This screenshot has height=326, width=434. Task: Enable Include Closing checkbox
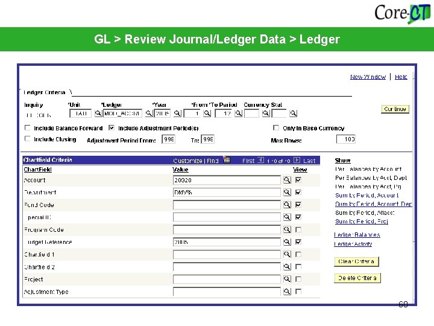tap(27, 139)
